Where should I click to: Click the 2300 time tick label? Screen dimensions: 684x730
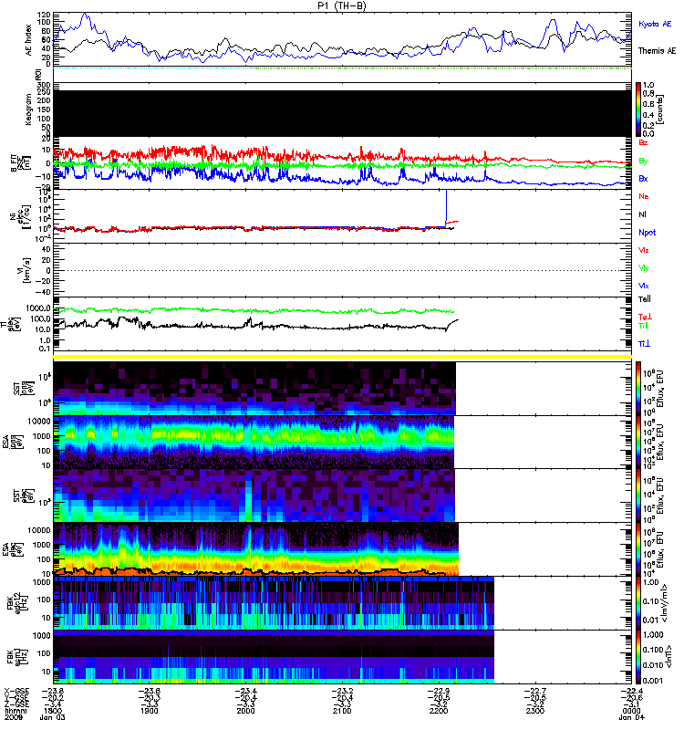click(535, 711)
